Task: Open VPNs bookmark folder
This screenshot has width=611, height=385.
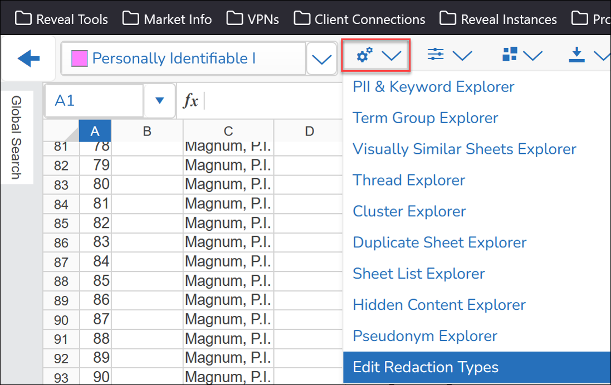Action: click(252, 19)
